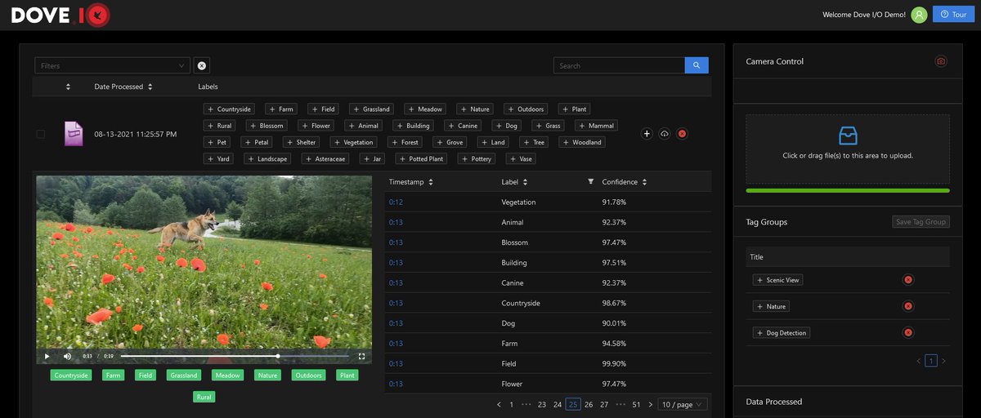Focus the Search input field
The image size is (981, 418).
(x=619, y=65)
